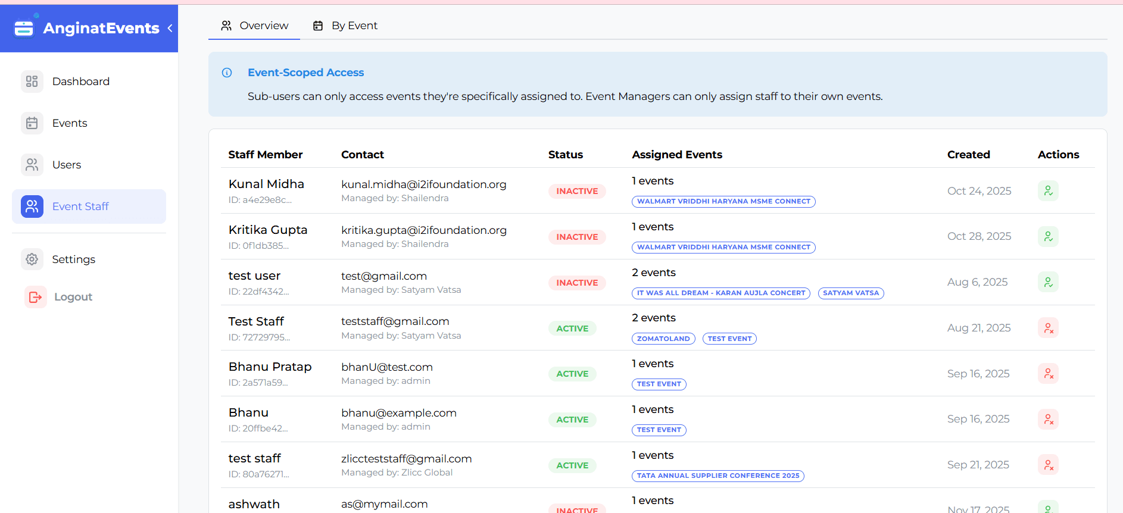Activate Kritika Gupta using green user icon
The image size is (1123, 513).
coord(1048,237)
